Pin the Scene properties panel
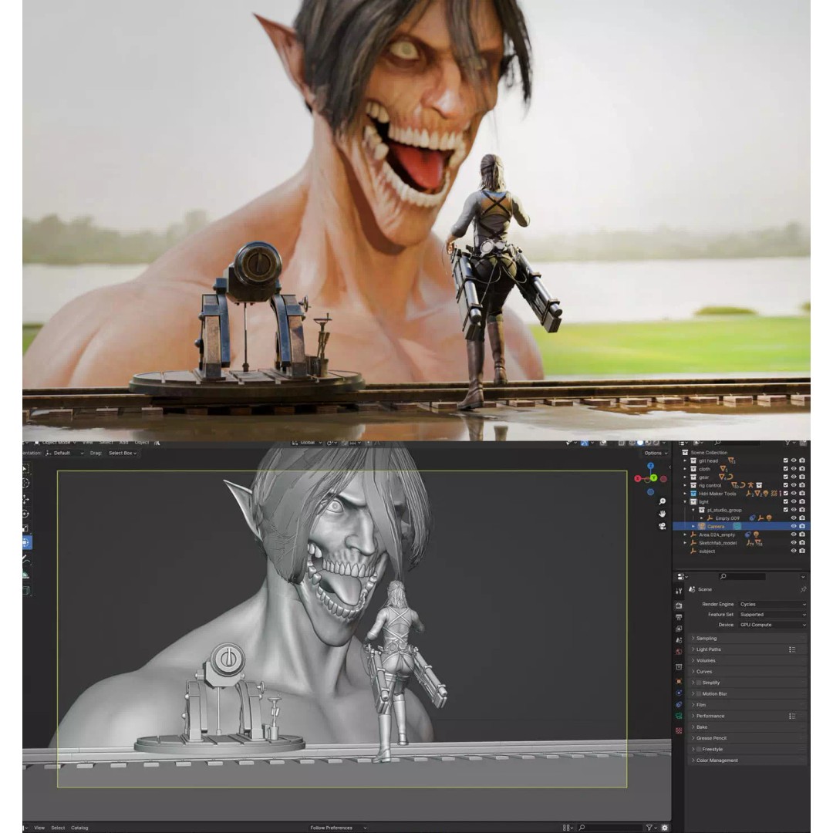The image size is (833, 833). [803, 589]
